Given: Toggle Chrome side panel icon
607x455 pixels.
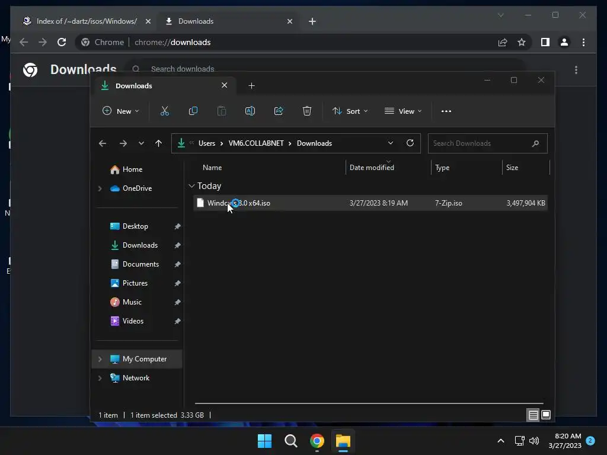Looking at the screenshot, I should click(x=545, y=42).
